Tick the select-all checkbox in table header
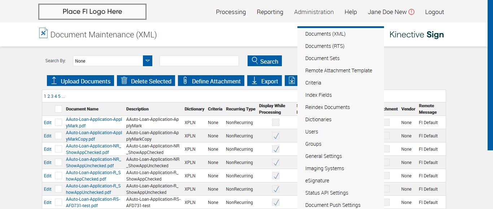The image size is (493, 209). pyautogui.click(x=58, y=109)
